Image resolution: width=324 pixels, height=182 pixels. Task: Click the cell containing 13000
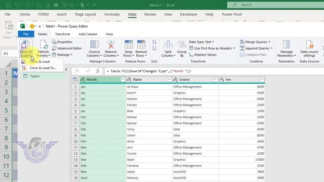(241, 160)
